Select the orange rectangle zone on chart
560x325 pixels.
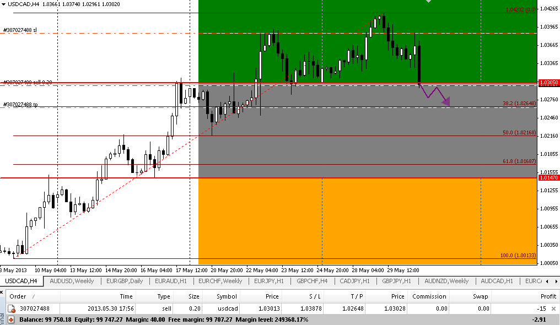tap(364, 220)
